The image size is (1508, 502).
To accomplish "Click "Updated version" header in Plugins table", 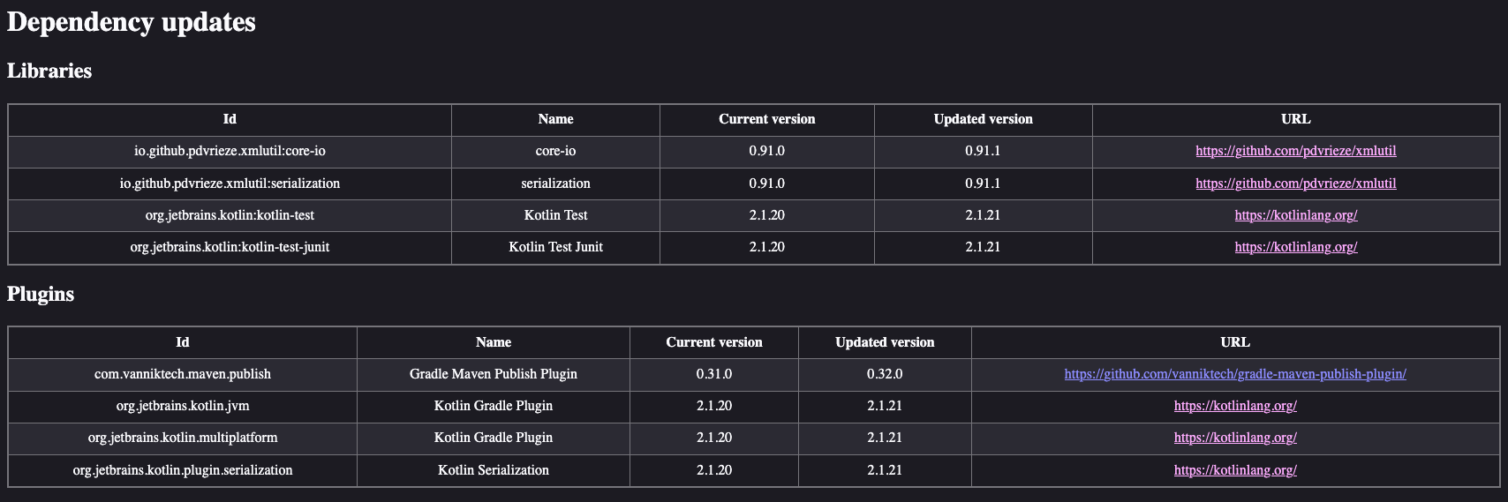I will pos(885,342).
